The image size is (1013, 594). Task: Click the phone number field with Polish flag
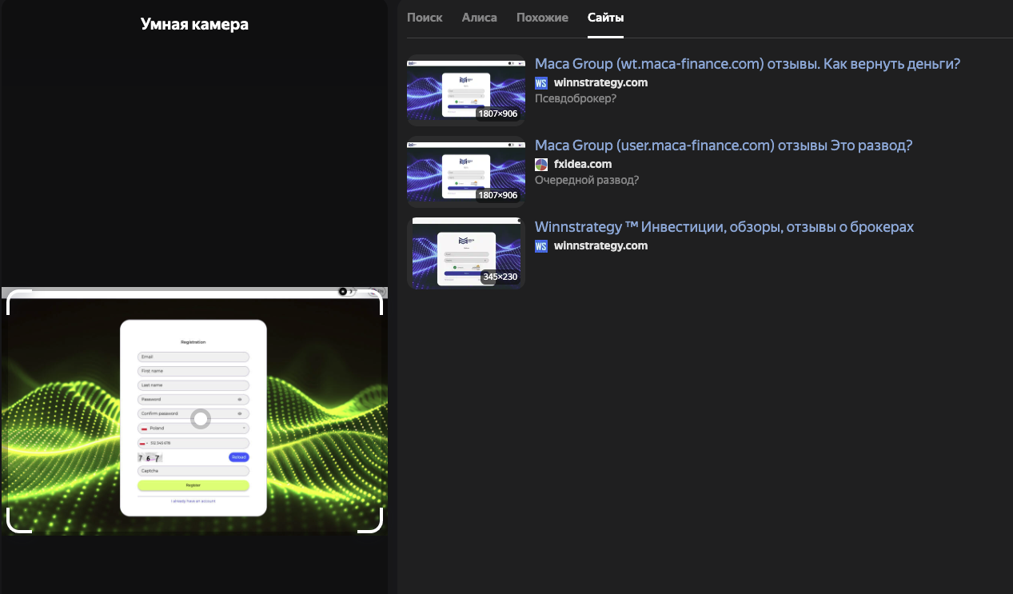pos(193,443)
